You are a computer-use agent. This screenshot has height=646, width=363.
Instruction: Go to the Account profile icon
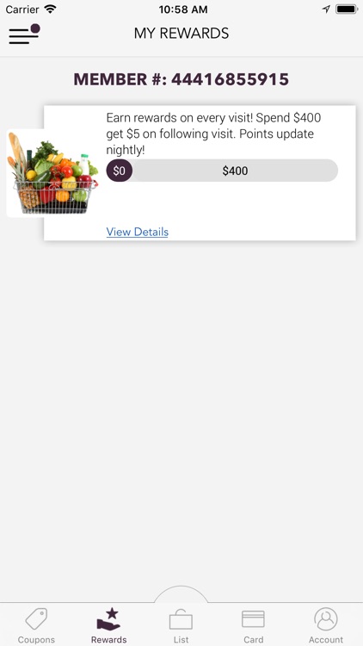coord(326,618)
